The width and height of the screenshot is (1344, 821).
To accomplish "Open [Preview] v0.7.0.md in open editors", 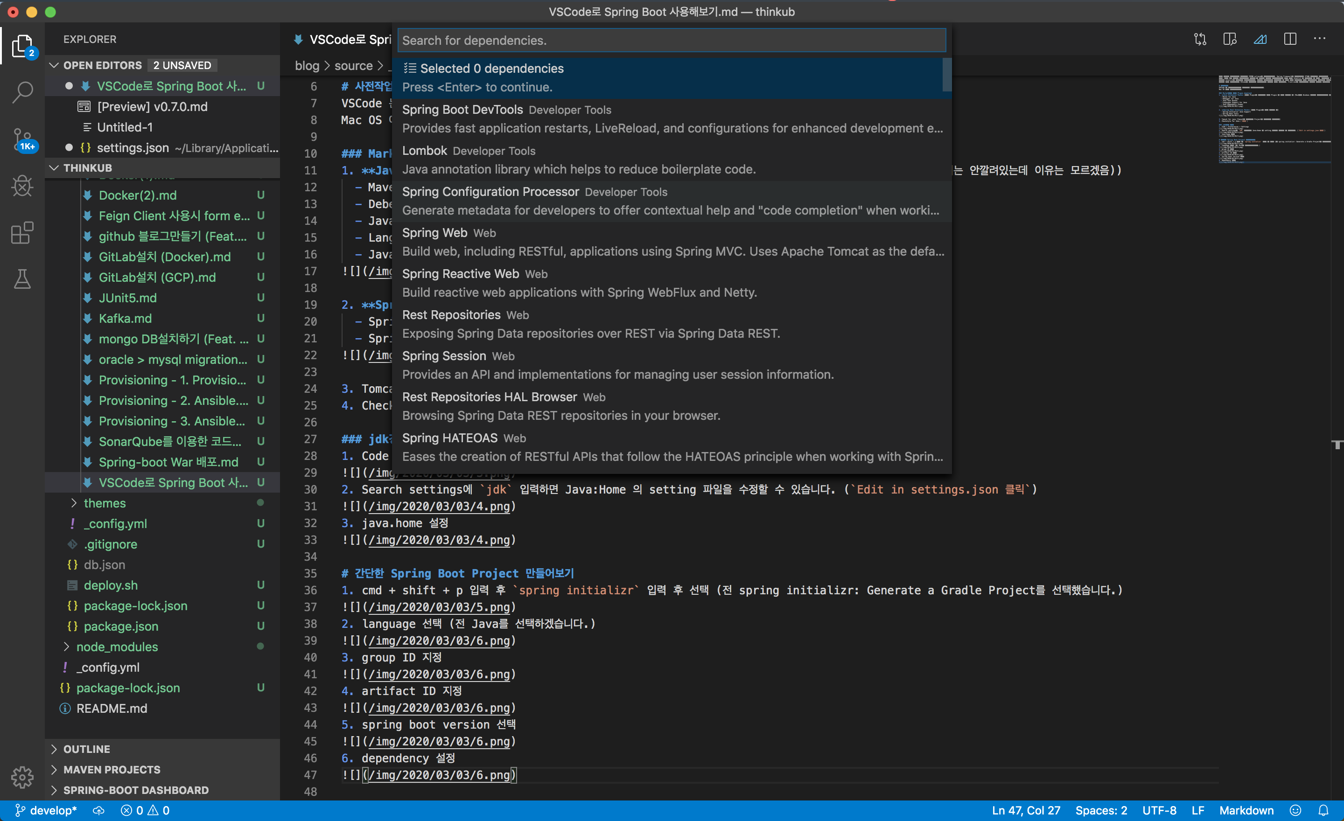I will 162,106.
